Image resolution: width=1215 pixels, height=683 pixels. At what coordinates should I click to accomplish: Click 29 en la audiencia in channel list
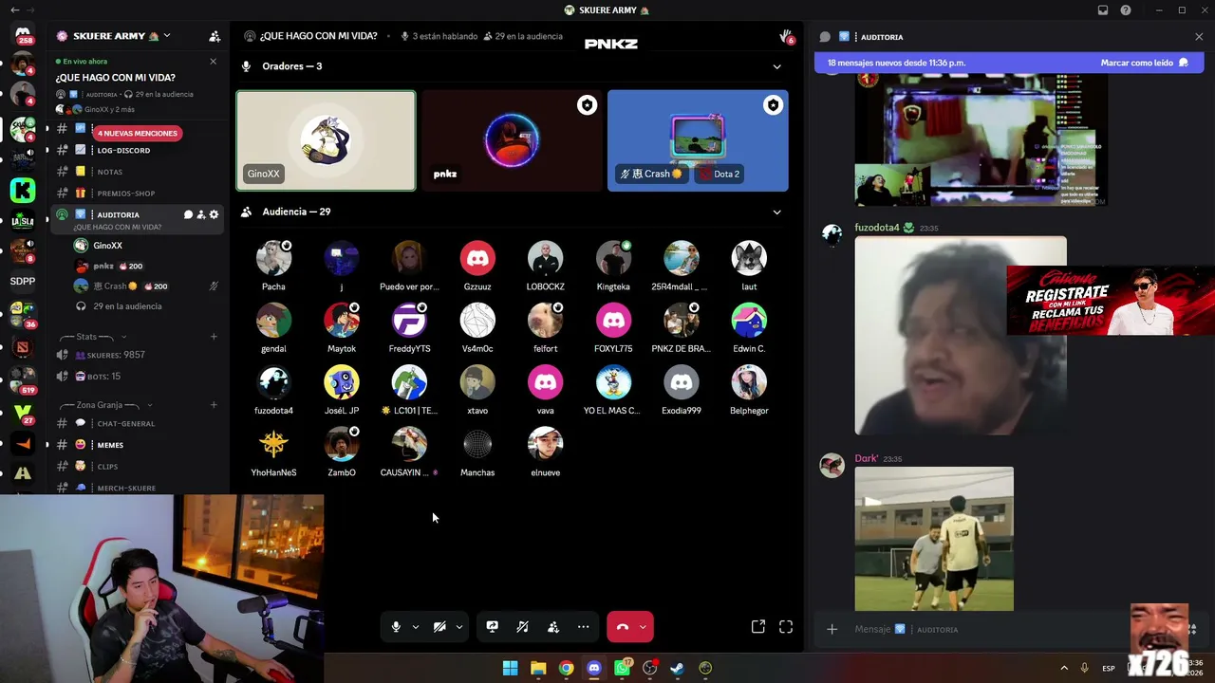click(x=127, y=306)
